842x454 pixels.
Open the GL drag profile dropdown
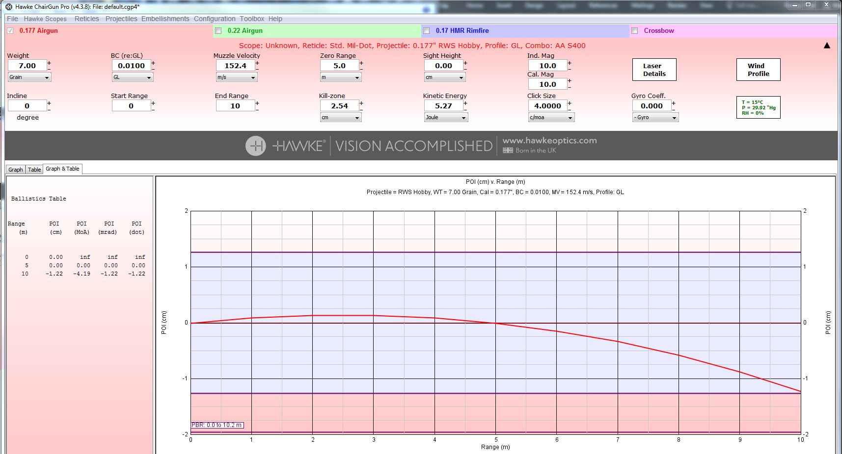click(133, 77)
